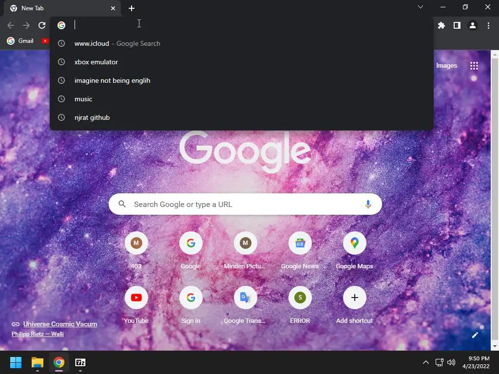Open the Sign in shortcut tile
Screen dimensions: 499x374
point(191,305)
